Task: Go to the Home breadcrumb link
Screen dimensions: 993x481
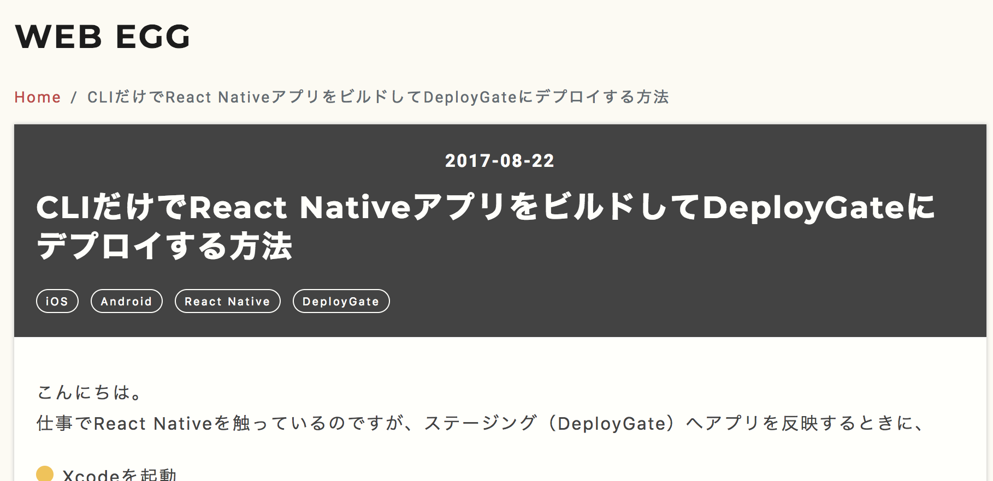Action: (x=38, y=97)
